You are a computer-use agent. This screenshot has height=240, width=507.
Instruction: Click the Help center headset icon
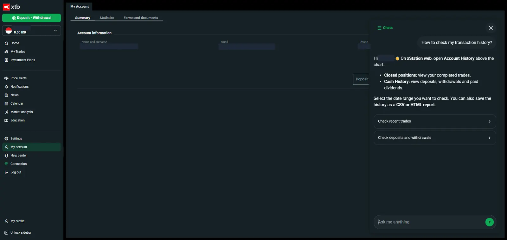(6, 156)
